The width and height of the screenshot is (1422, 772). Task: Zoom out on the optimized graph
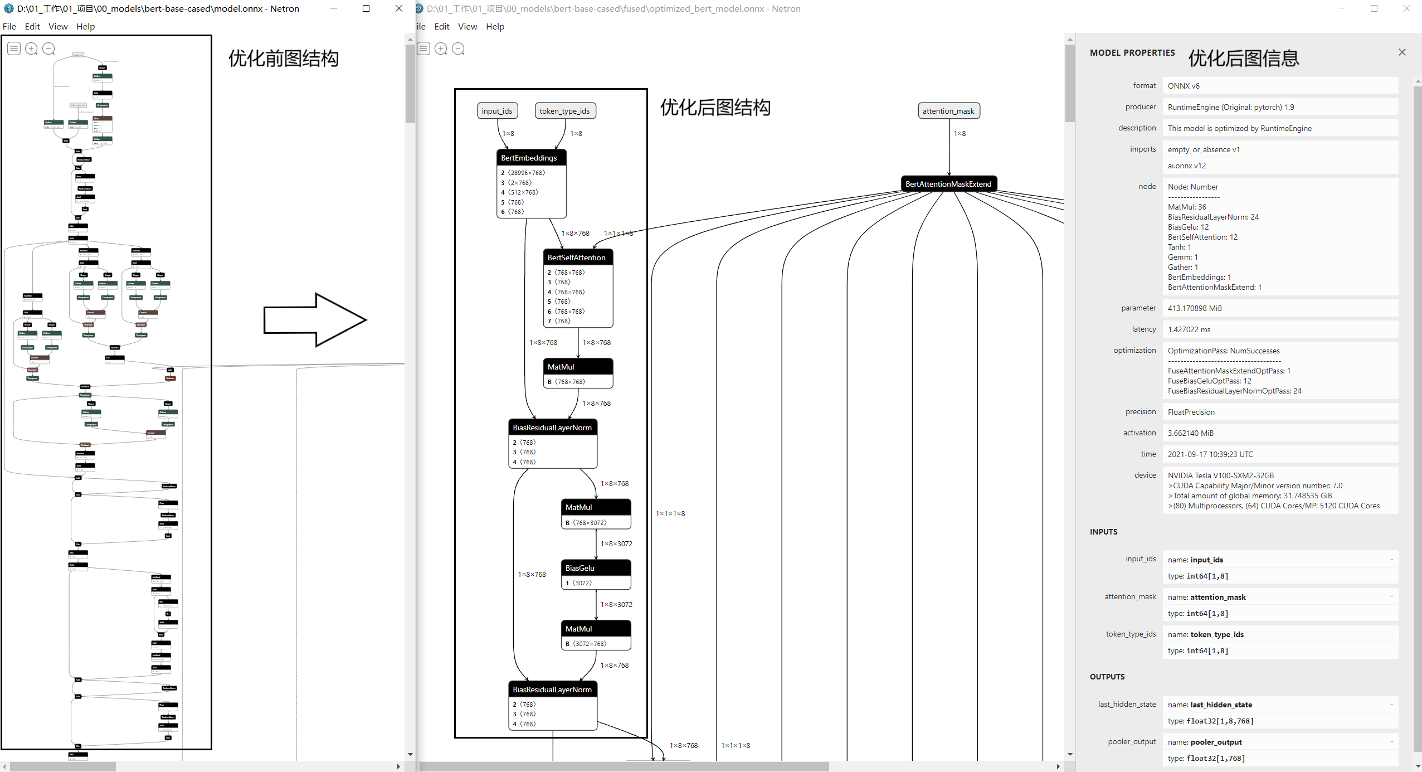[458, 48]
